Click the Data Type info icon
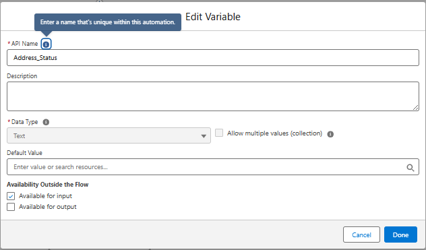 click(x=46, y=122)
